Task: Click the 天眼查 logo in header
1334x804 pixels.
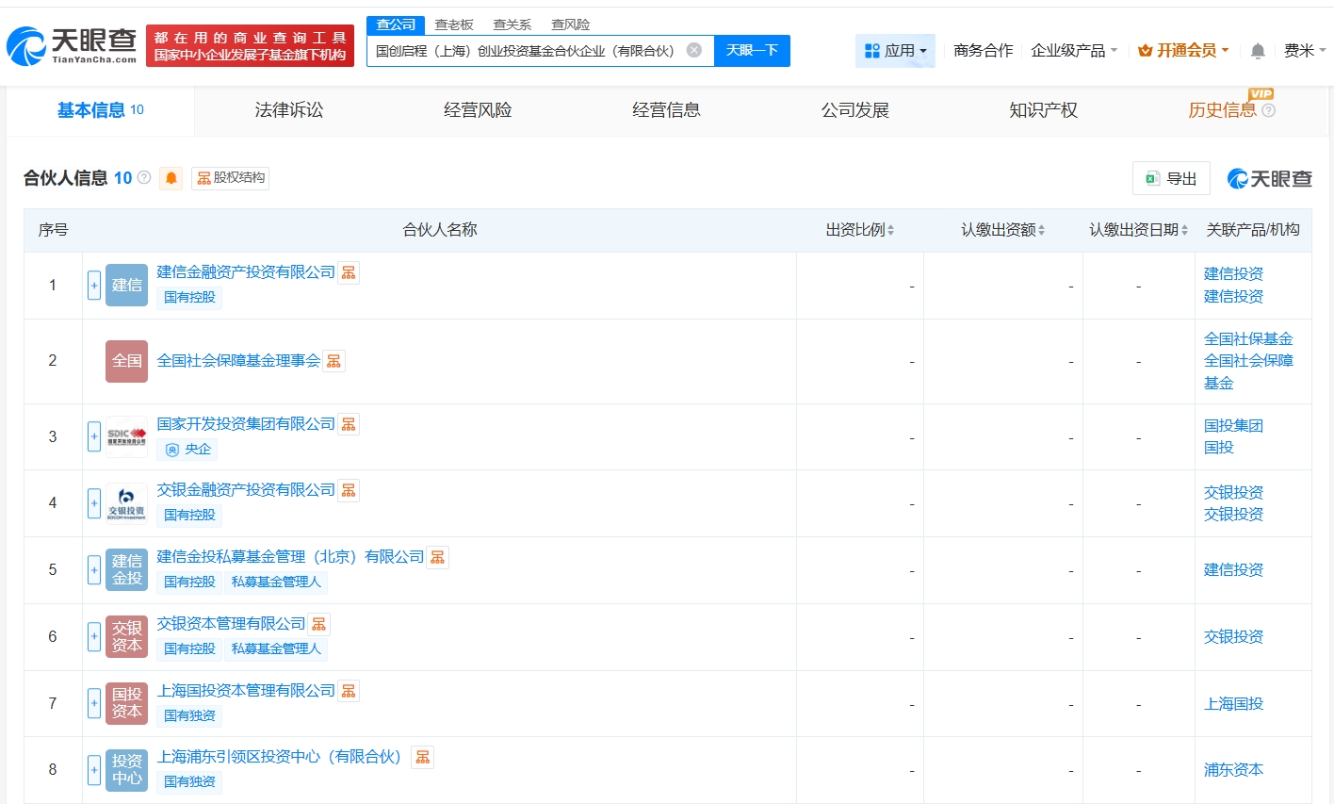Action: coord(73,45)
